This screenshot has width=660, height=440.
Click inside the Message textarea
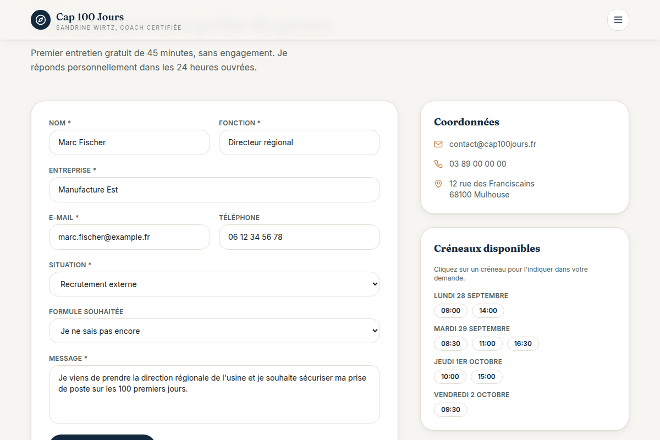pos(215,394)
